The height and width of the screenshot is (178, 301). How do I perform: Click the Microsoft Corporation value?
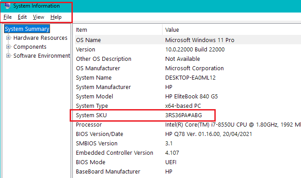click(x=194, y=68)
